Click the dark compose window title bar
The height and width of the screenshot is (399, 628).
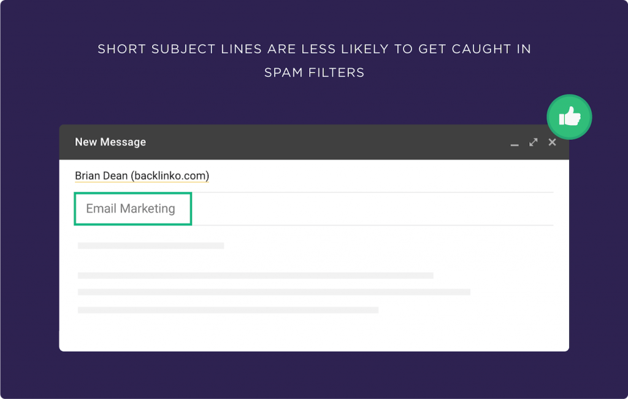coord(314,142)
